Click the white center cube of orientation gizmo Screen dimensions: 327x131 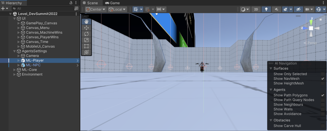311,28
